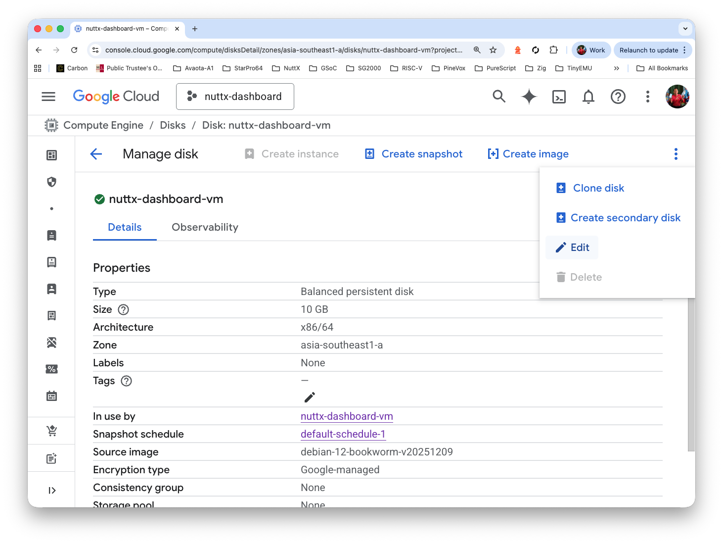Toggle the Manage disk three-dot overflow menu
The image size is (723, 544).
pyautogui.click(x=676, y=154)
